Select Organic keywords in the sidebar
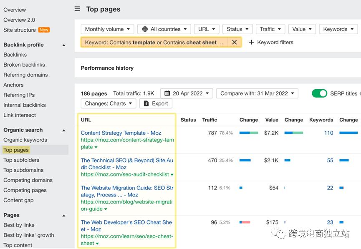 tap(25, 140)
